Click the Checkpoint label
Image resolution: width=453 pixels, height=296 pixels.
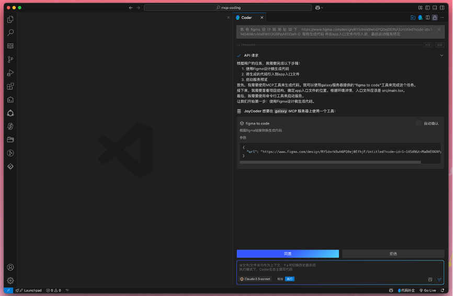click(x=248, y=45)
